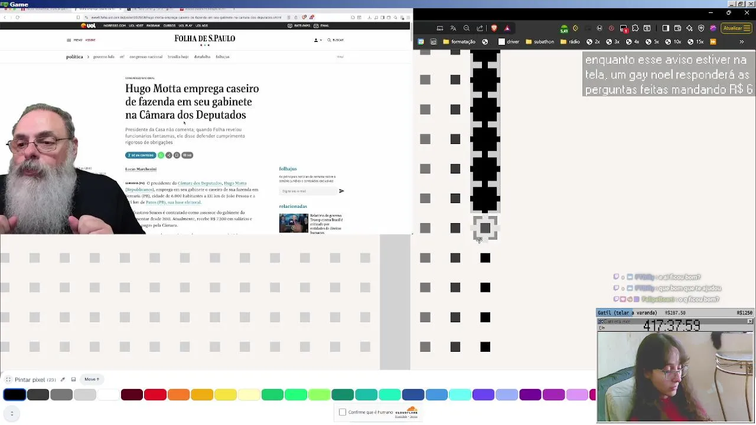Expand the bookmarks overflow chevron
Image resolution: width=756 pixels, height=425 pixels.
(742, 42)
